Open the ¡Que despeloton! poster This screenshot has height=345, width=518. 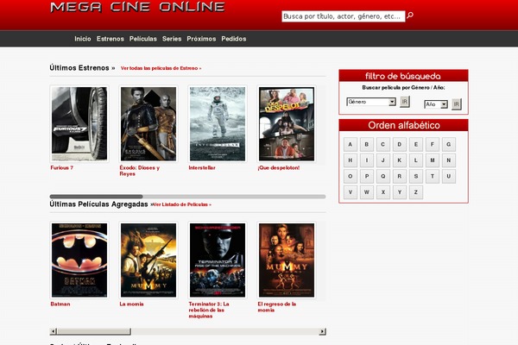tap(287, 124)
